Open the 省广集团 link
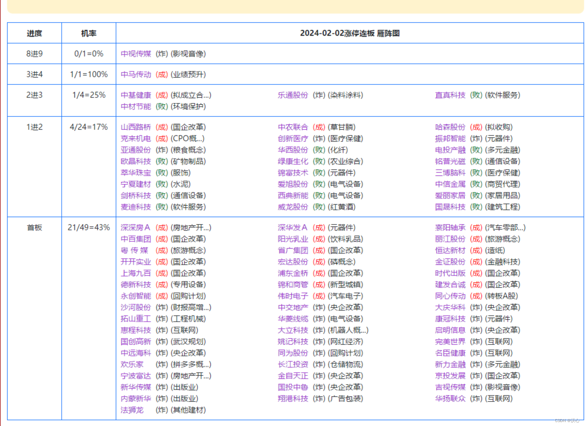The height and width of the screenshot is (426, 585). [x=293, y=250]
